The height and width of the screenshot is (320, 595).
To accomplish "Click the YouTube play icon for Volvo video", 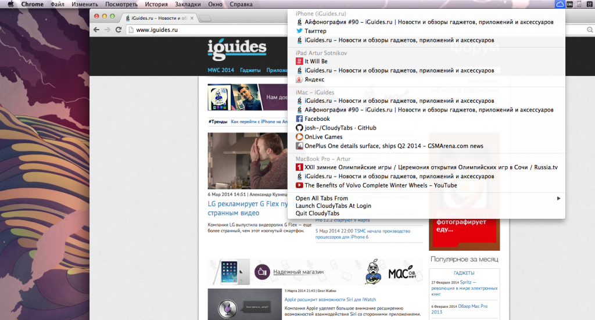I will click(299, 185).
